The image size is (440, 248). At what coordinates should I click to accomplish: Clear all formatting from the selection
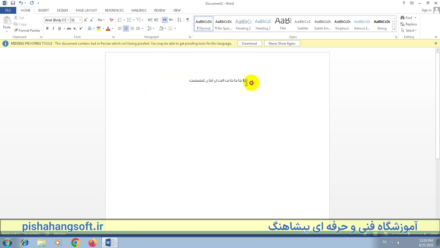tap(111, 20)
